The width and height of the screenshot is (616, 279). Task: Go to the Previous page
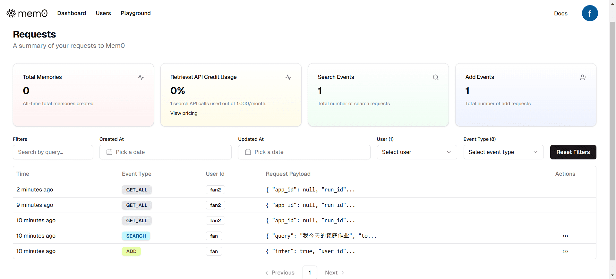pos(280,273)
